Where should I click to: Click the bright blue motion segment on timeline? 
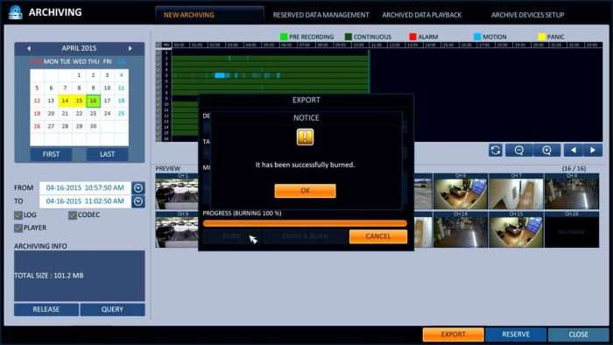click(220, 75)
